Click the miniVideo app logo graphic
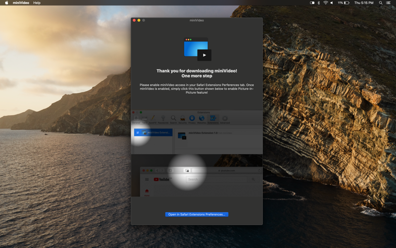Viewport: 396px width, 248px height. coord(198,49)
